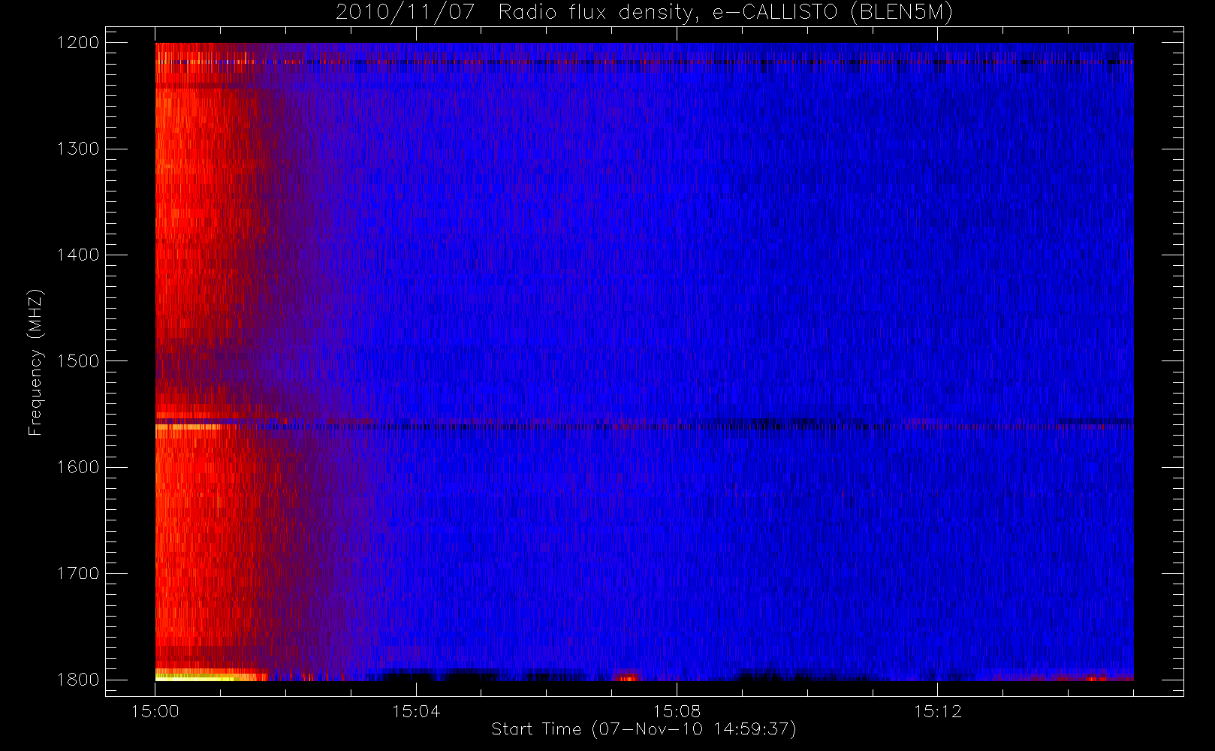Click the 15:04 time tick label
The image size is (1215, 751).
pyautogui.click(x=416, y=711)
